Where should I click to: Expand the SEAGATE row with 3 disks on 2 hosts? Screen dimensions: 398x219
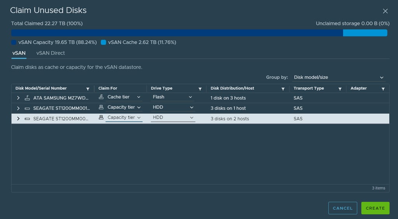18,118
